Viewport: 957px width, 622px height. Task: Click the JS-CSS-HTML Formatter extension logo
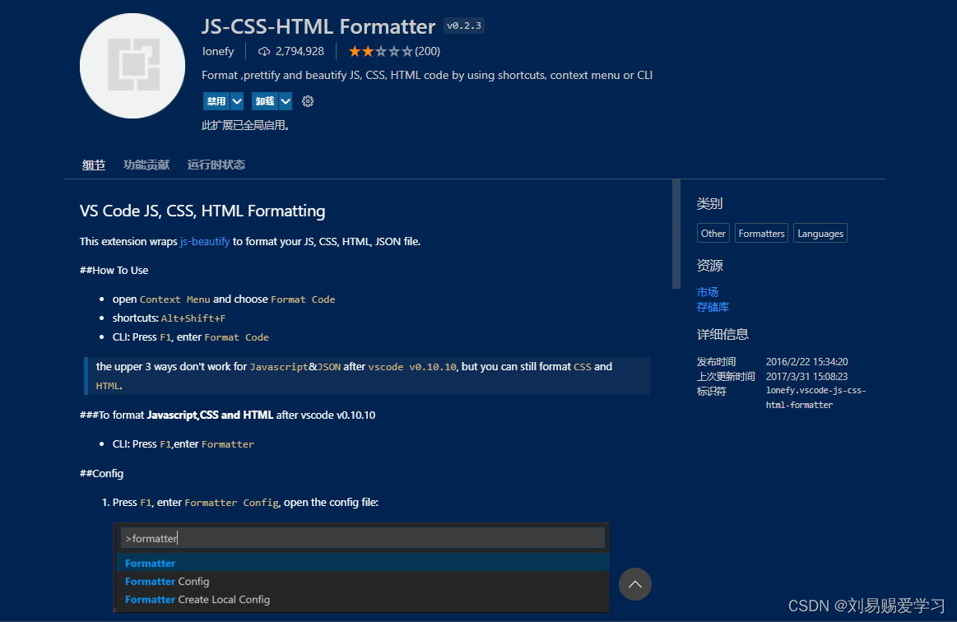point(132,65)
